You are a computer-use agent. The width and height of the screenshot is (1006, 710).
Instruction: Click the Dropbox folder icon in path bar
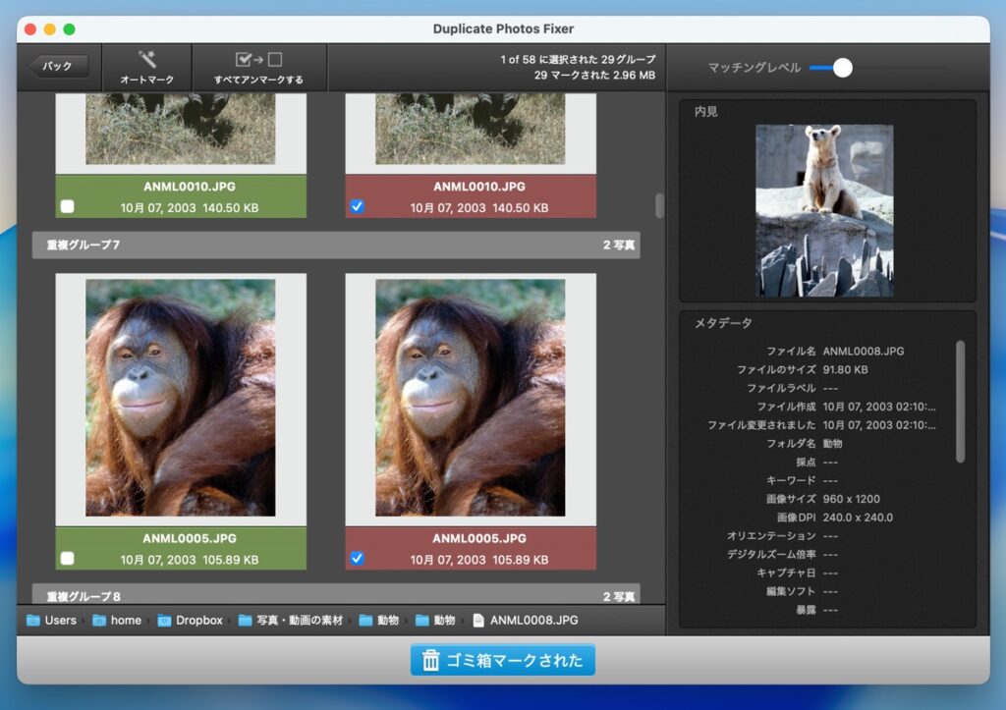(x=165, y=621)
